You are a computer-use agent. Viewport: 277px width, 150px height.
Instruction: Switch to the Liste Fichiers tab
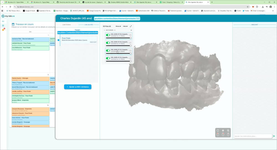coord(66,25)
